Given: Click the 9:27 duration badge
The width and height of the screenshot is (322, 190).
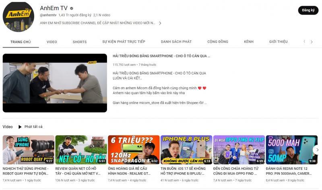Looking at the screenshot, I should (49, 161).
